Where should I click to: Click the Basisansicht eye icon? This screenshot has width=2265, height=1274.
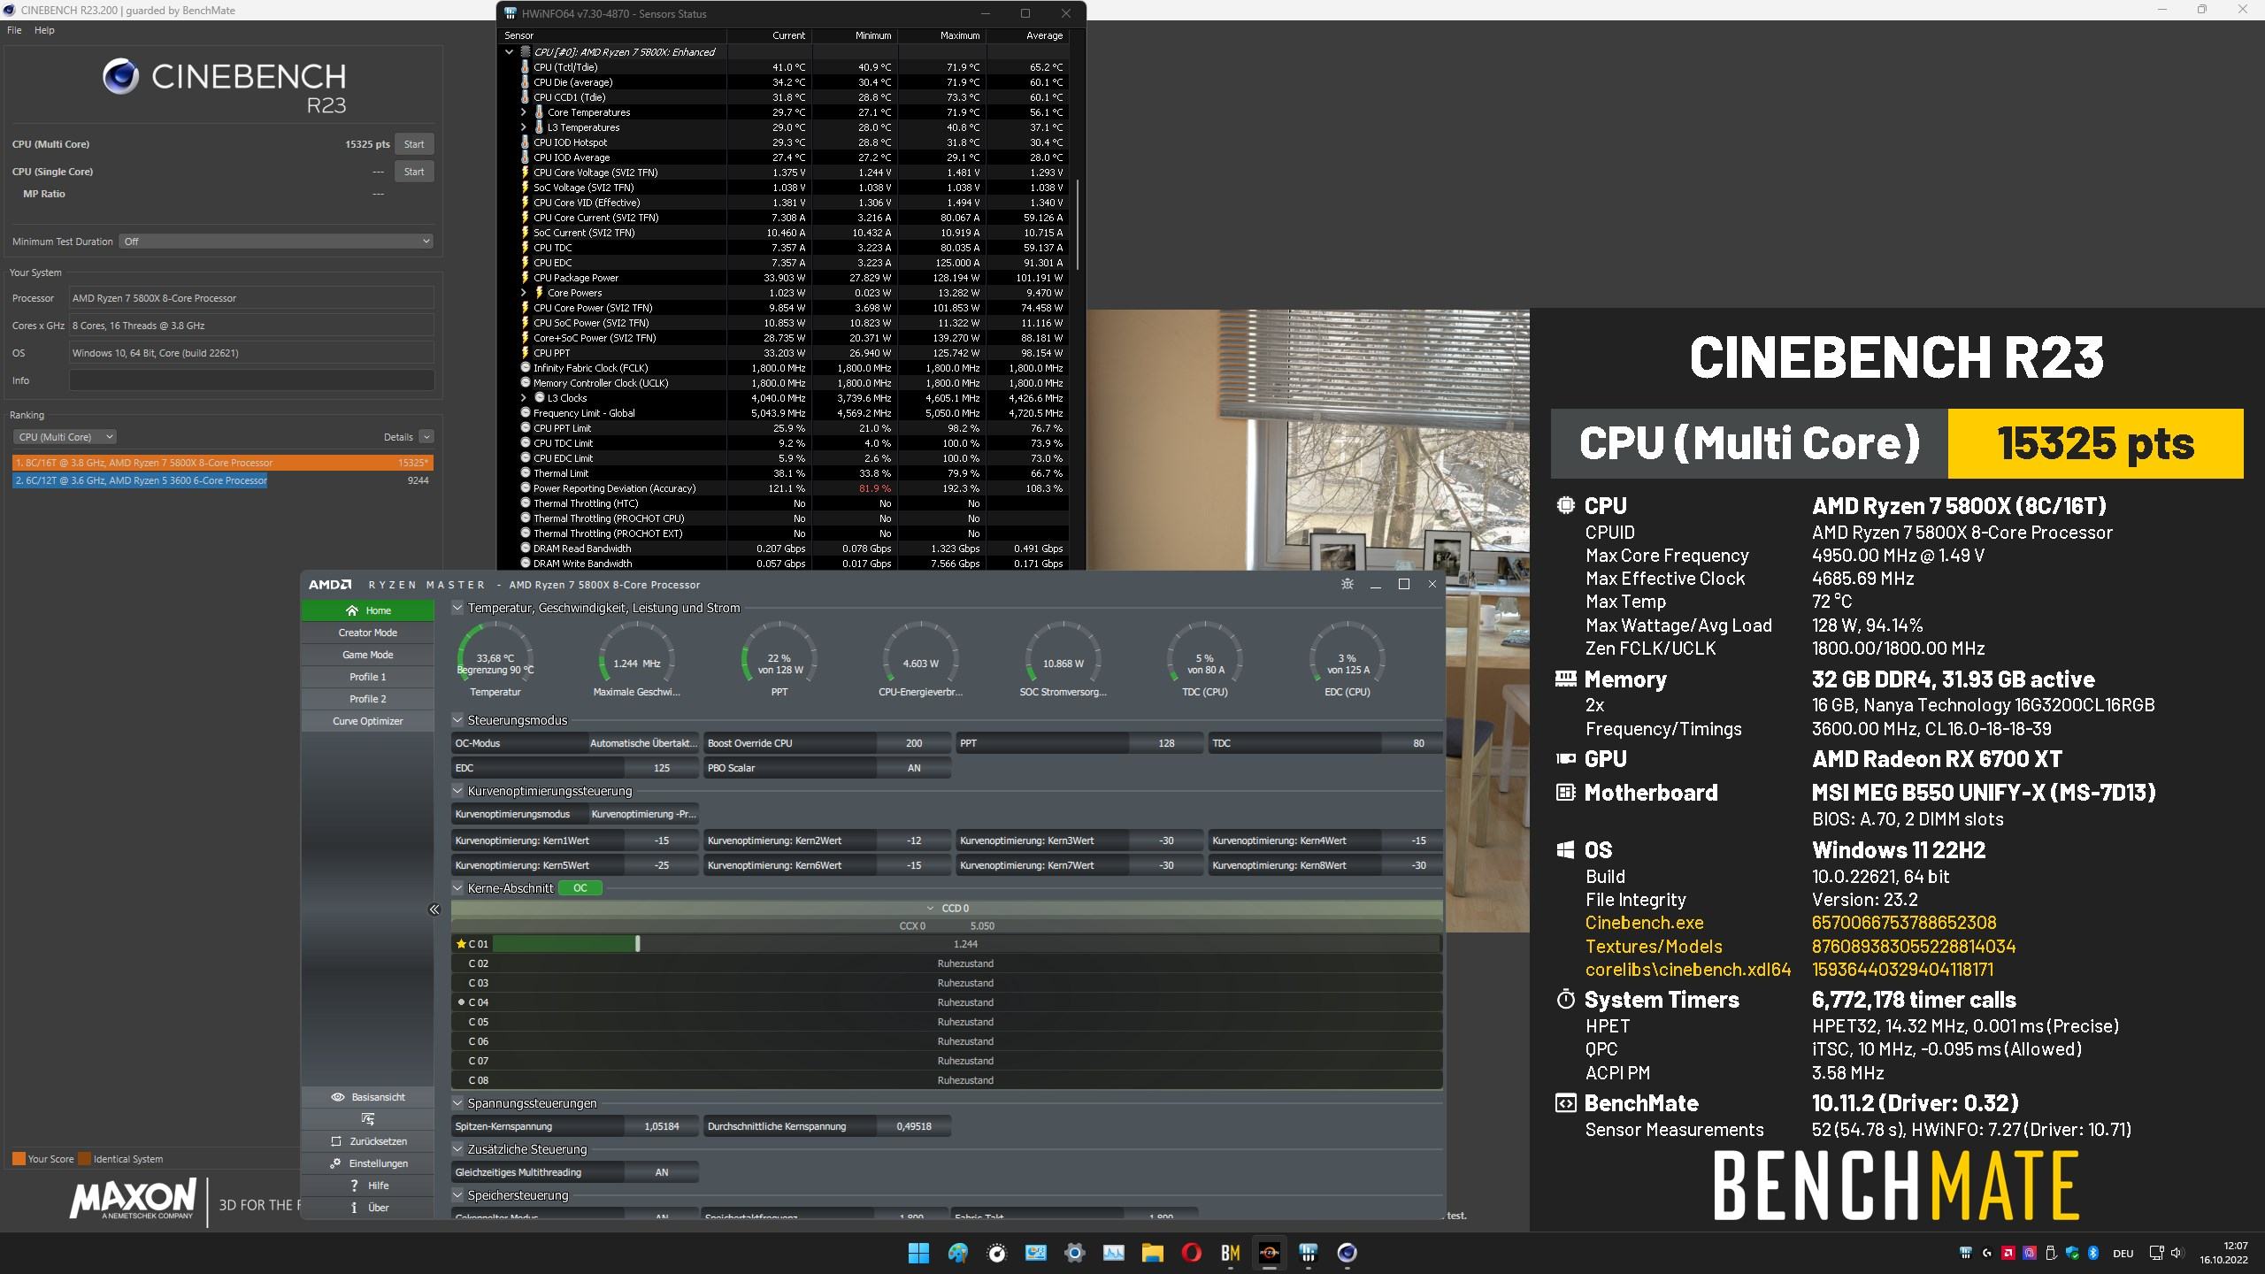coord(338,1097)
